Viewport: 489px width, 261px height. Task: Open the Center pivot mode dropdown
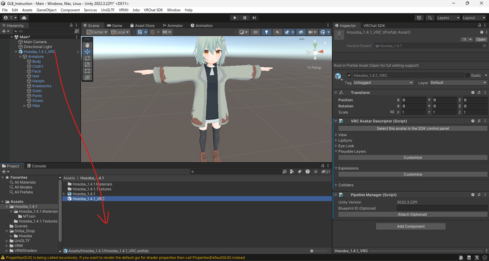pos(97,32)
